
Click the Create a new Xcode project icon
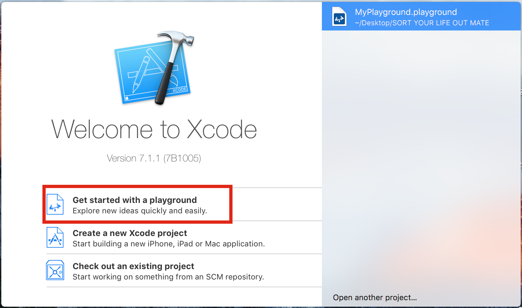[55, 238]
